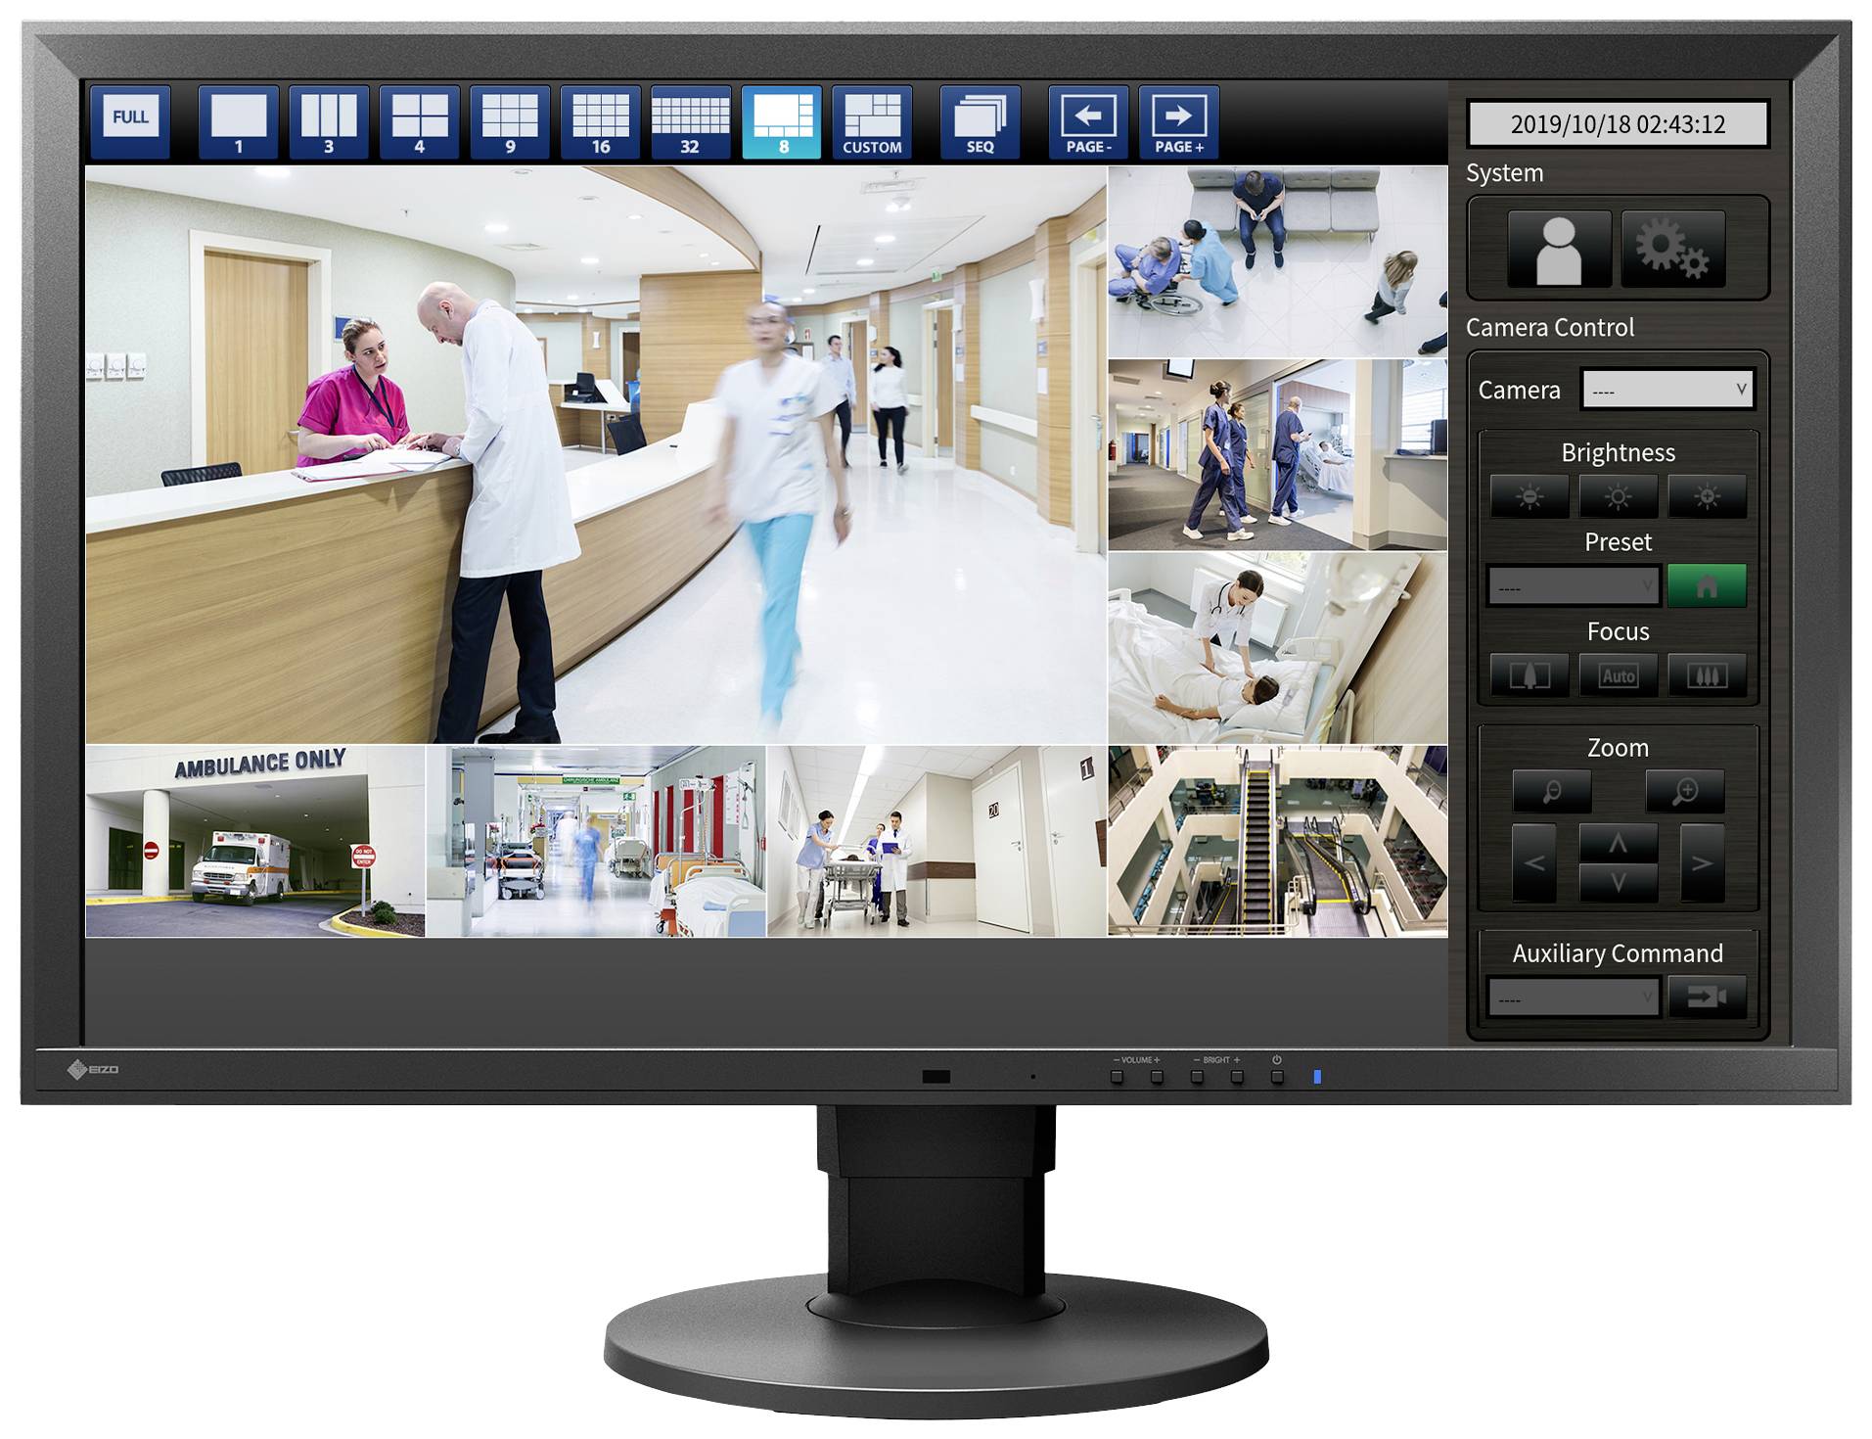Increase camera brightness with the plus button

[1706, 494]
